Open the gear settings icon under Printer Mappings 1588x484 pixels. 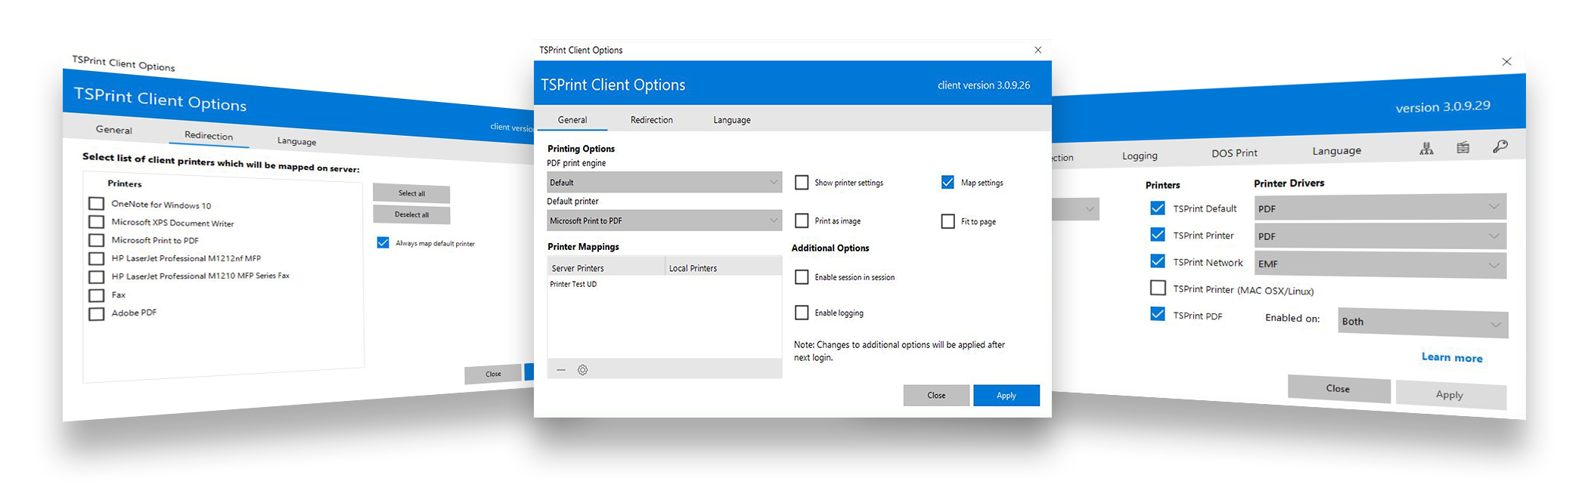pos(582,370)
